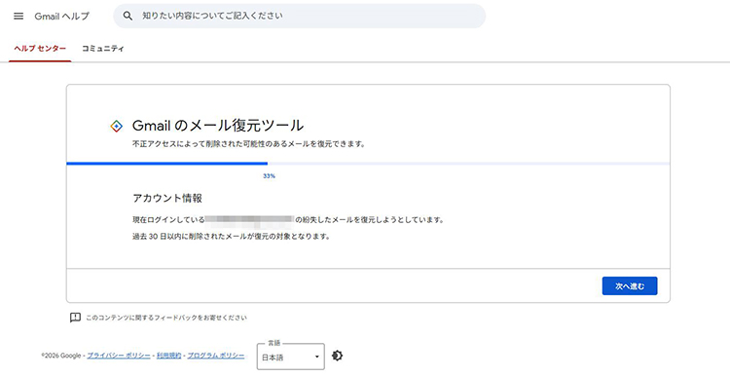Open the 利用規約 link
This screenshot has width=730, height=377.
point(168,356)
